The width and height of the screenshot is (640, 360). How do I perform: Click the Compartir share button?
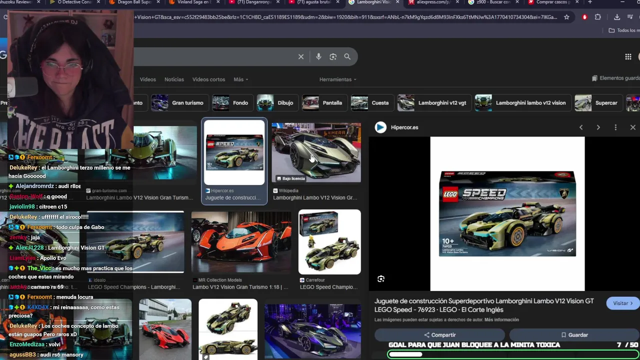click(440, 334)
